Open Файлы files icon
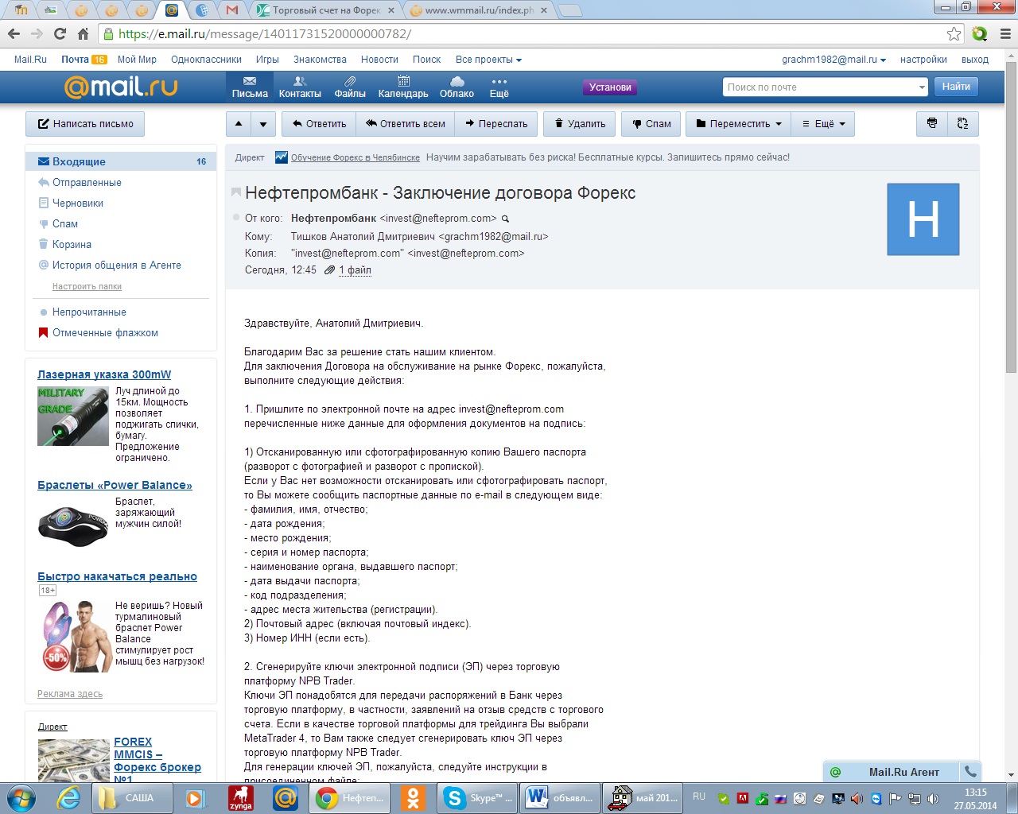The image size is (1018, 814). pos(350,87)
